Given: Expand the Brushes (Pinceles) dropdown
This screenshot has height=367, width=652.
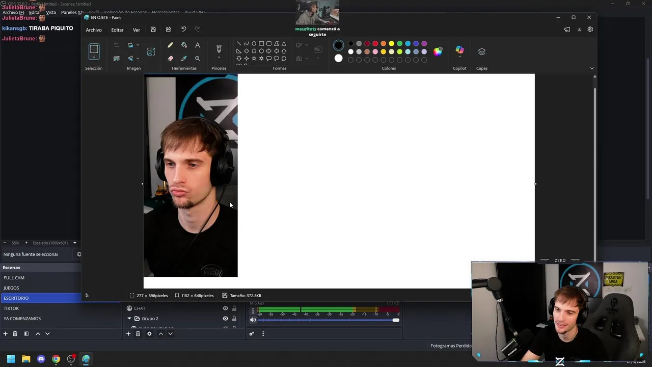Looking at the screenshot, I should [219, 58].
